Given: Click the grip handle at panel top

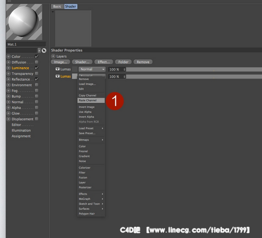Looking at the screenshot, I should tap(9, 1).
